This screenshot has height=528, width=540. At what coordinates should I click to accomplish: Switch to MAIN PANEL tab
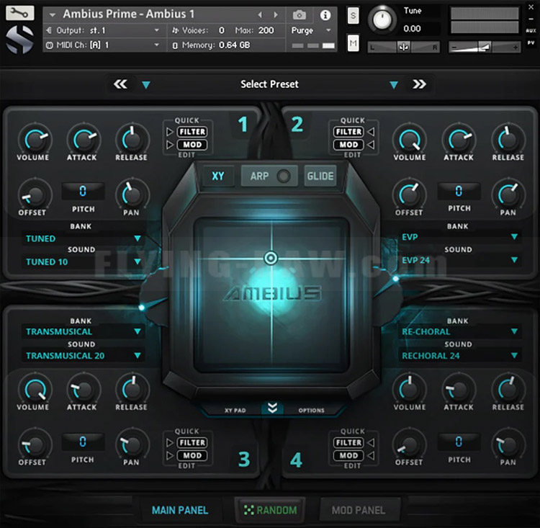tap(180, 510)
